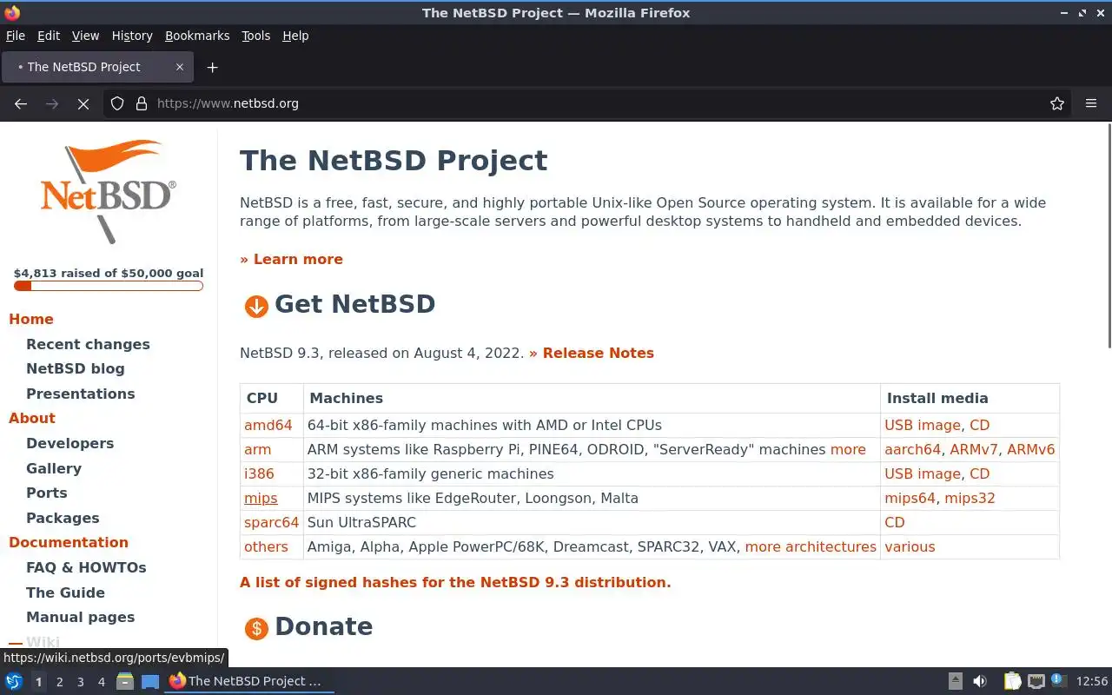Open the History menu
The image size is (1112, 695).
[x=131, y=36]
